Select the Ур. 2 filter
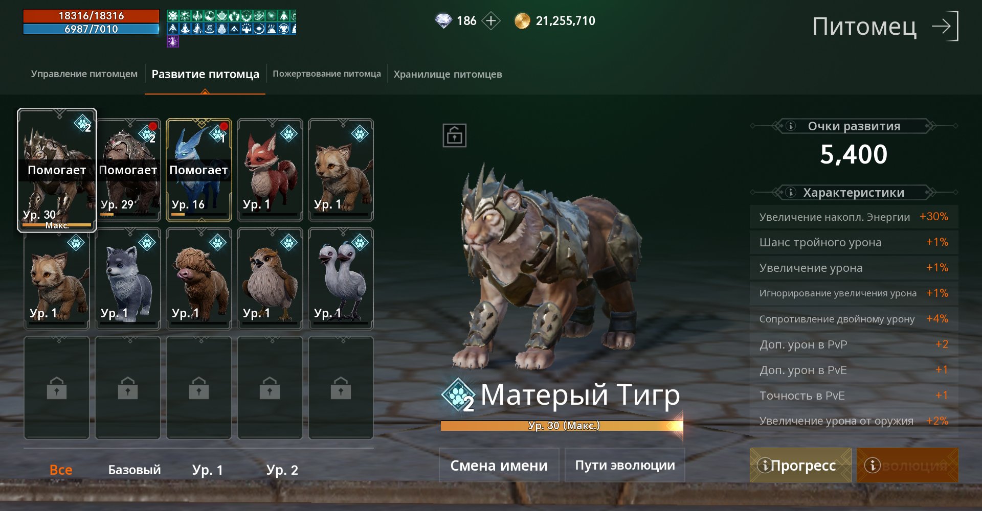The width and height of the screenshot is (982, 511). (282, 470)
